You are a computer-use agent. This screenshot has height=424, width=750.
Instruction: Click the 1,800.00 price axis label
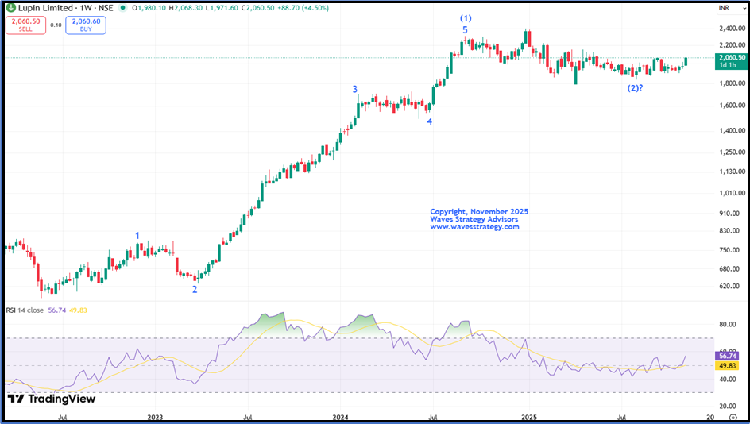732,83
